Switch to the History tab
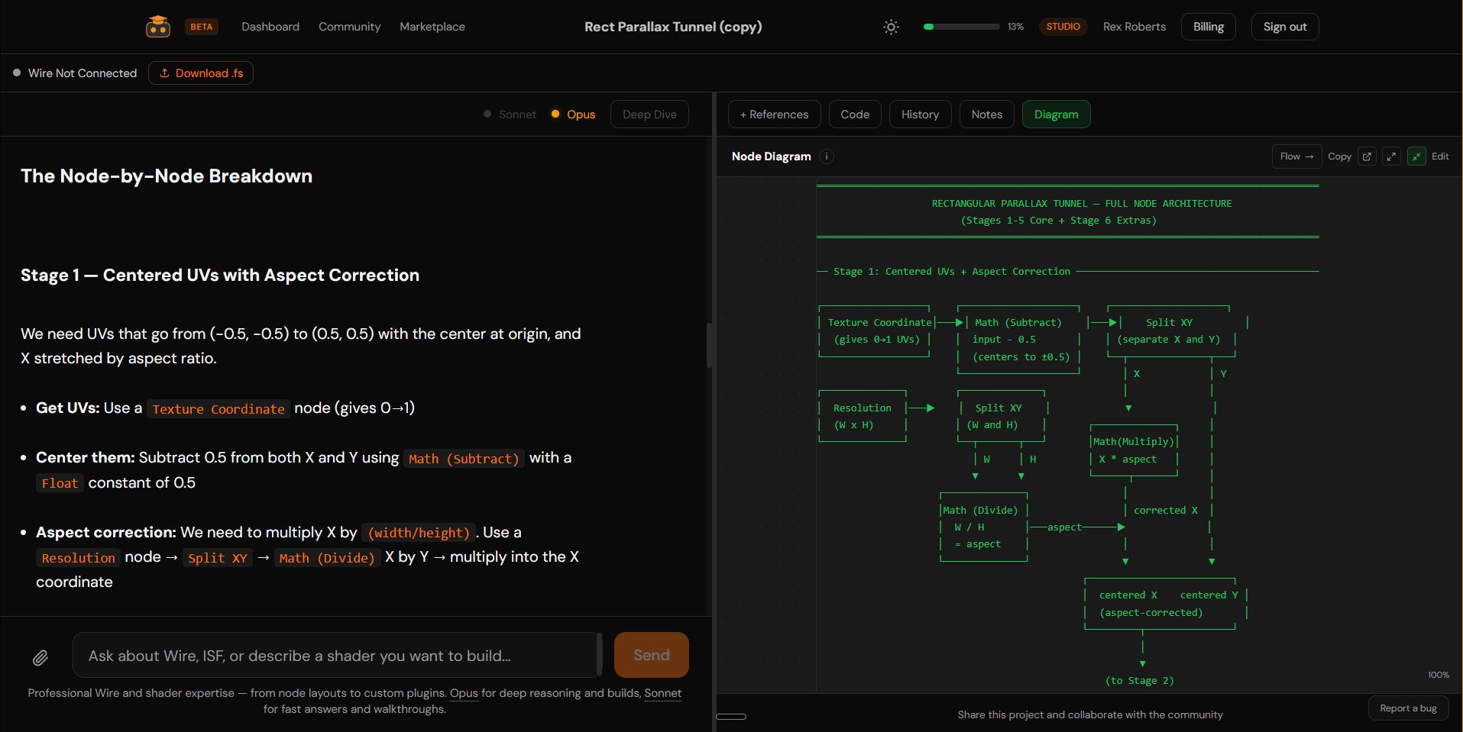The height and width of the screenshot is (732, 1463). (x=920, y=114)
